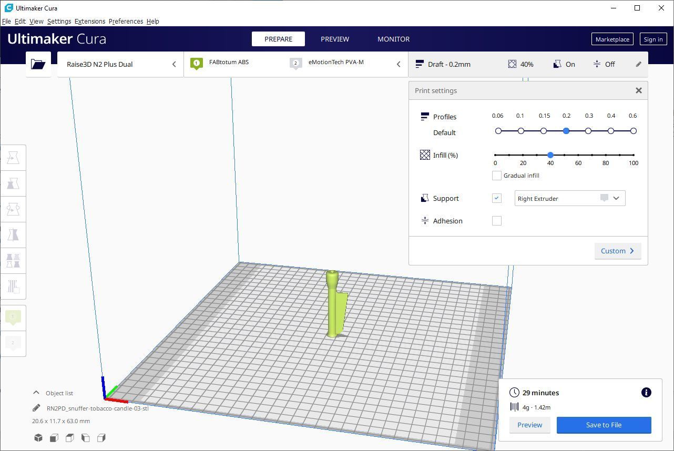Click the Infill slider handle at 40
The width and height of the screenshot is (674, 451).
pyautogui.click(x=550, y=155)
